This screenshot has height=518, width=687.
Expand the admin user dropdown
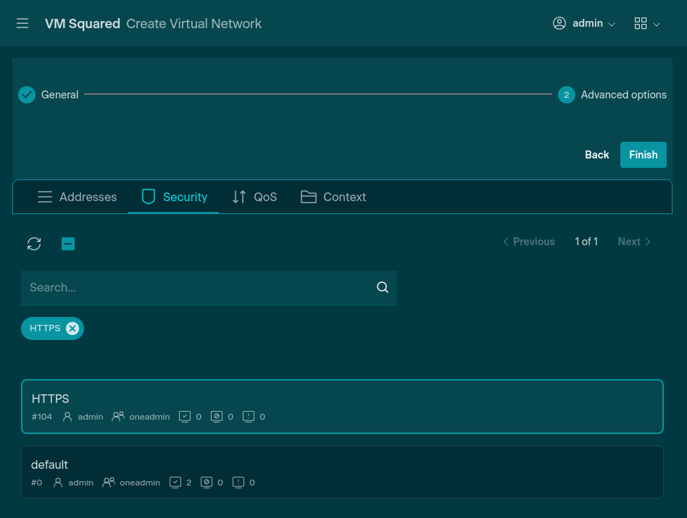584,23
